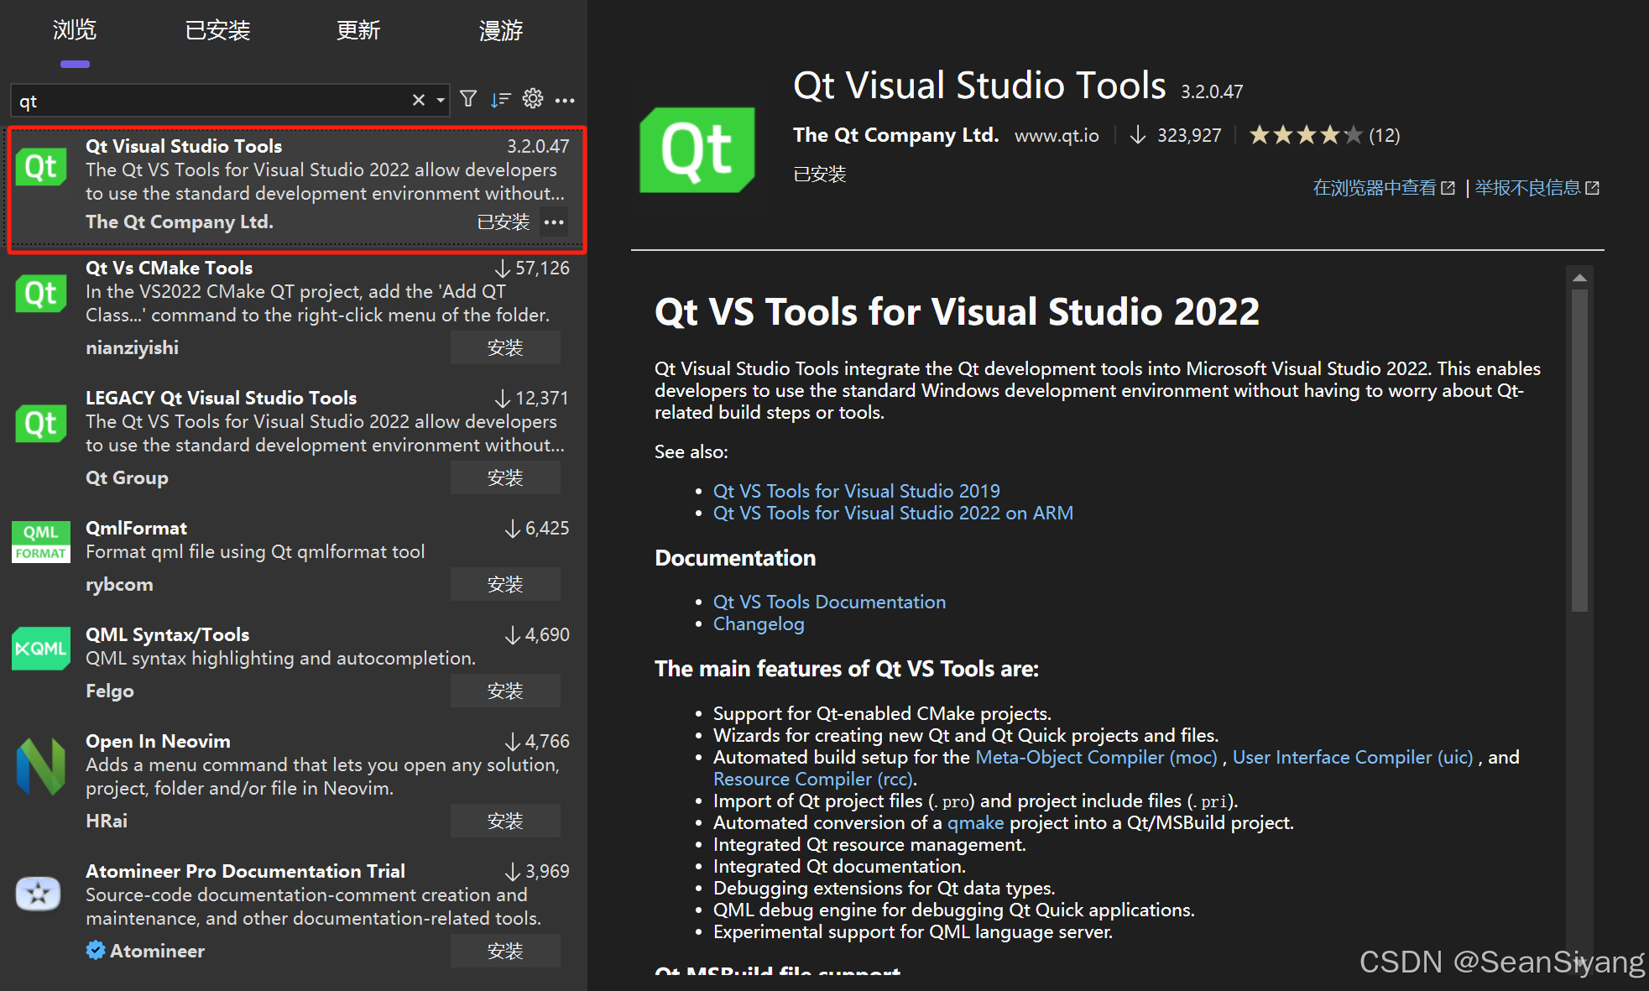Click the star rating of the extension
Image resolution: width=1649 pixels, height=991 pixels.
1305,135
